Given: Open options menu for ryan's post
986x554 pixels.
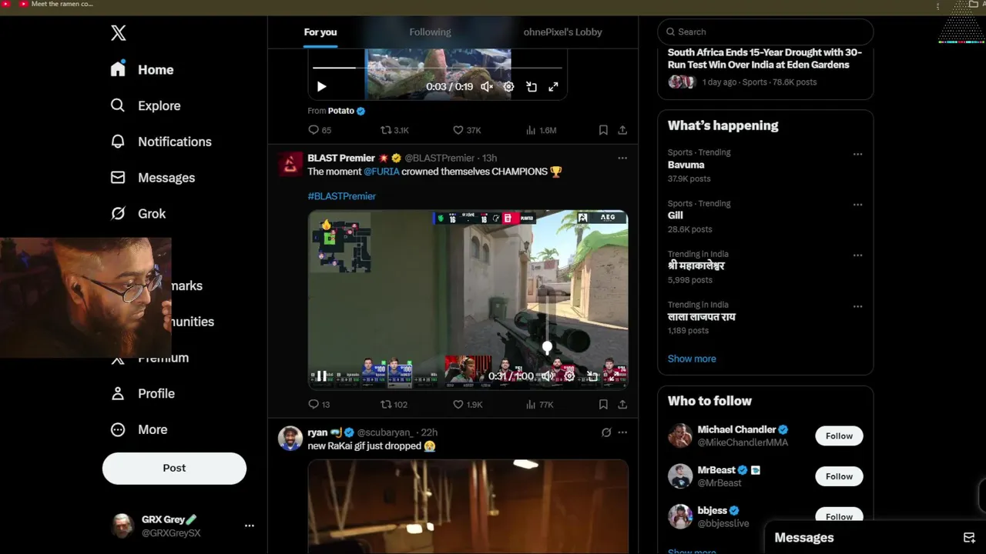Looking at the screenshot, I should 622,432.
